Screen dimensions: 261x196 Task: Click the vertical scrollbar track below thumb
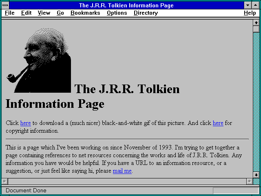pos(256,102)
